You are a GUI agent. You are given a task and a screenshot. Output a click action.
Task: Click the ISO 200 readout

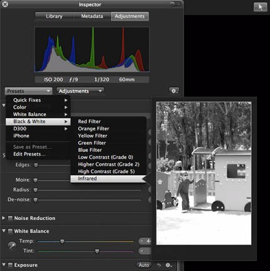pos(53,80)
